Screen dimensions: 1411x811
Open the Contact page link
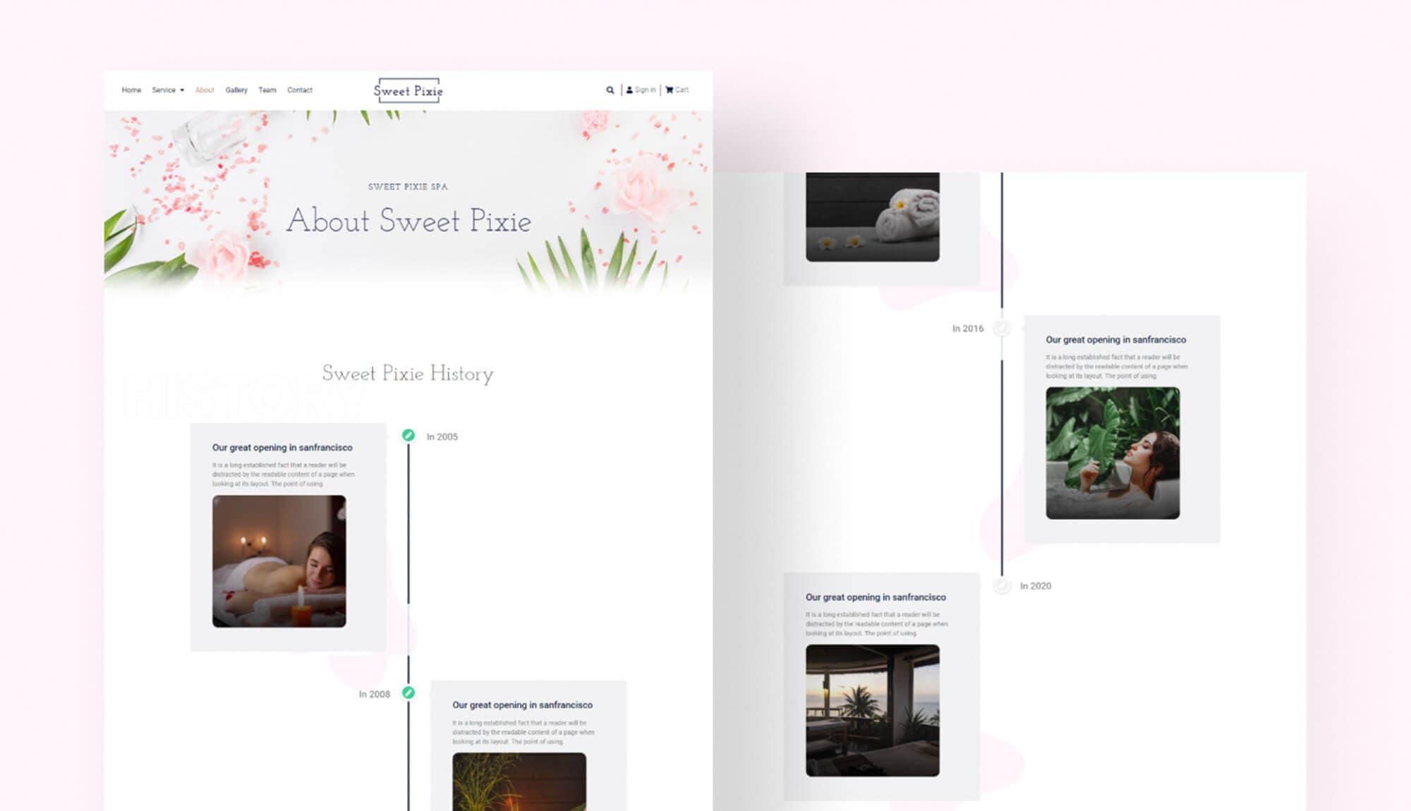[300, 90]
